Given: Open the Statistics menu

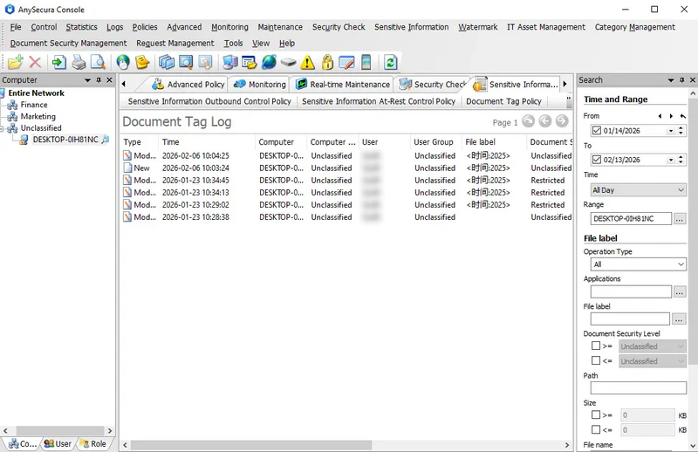Looking at the screenshot, I should 81,27.
